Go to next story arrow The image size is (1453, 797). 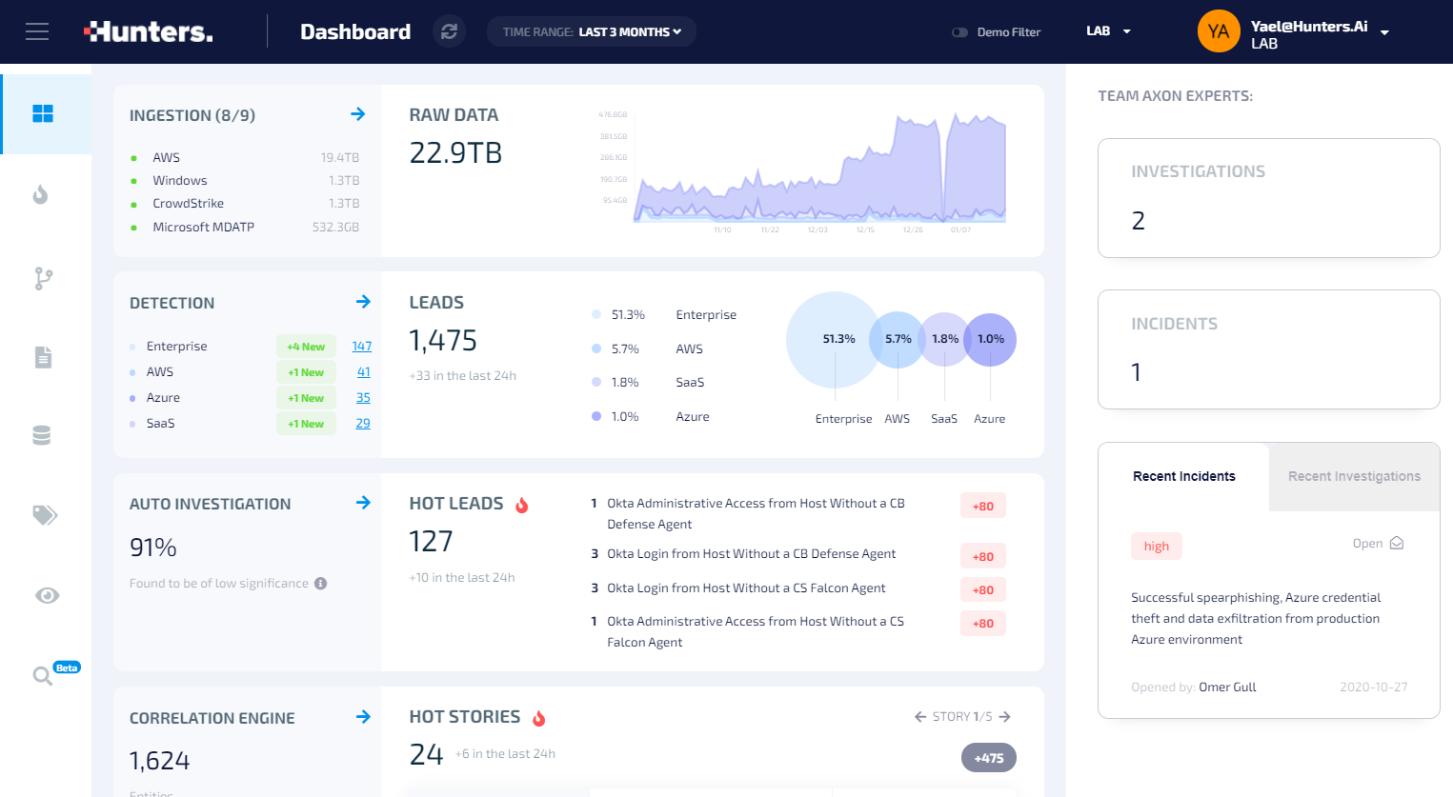(x=1004, y=717)
